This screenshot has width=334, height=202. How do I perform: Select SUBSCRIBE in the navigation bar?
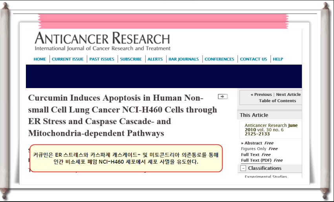[x=131, y=59]
